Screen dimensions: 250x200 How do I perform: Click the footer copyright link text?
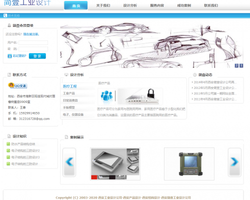tap(123, 197)
